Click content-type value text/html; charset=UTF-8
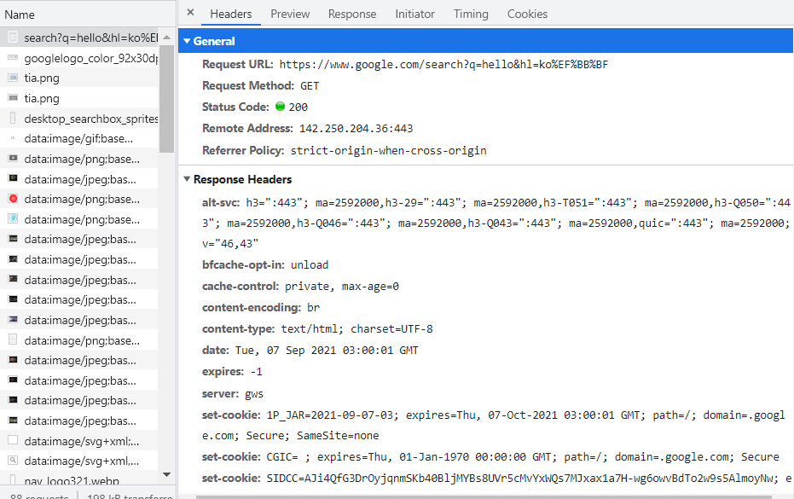The width and height of the screenshot is (794, 499). 357,328
